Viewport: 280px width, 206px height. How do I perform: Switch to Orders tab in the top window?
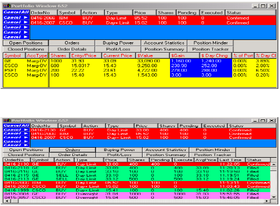click(72, 43)
